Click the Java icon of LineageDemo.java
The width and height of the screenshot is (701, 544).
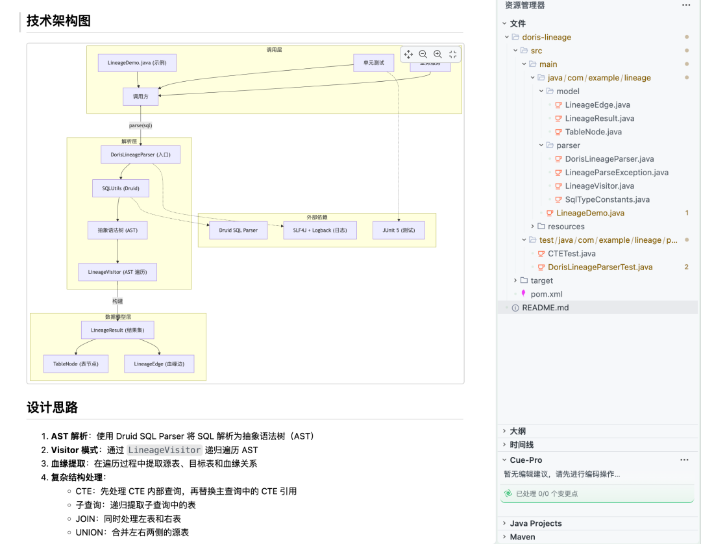(550, 213)
